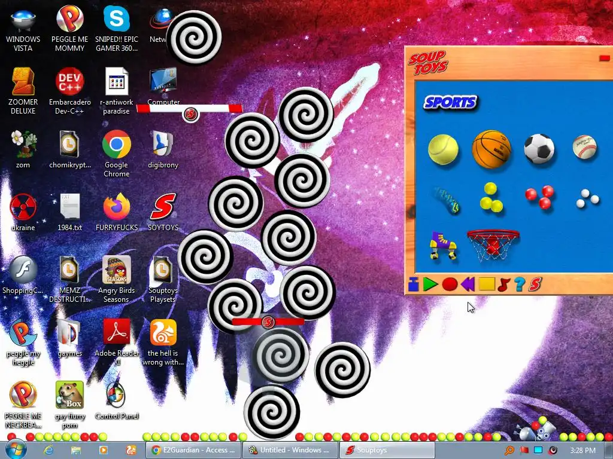
Task: Pick the basketball hoop toy
Action: click(x=493, y=244)
